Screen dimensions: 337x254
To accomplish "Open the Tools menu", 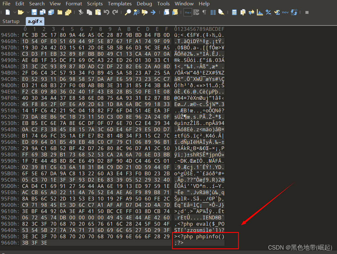I will click(163, 4).
